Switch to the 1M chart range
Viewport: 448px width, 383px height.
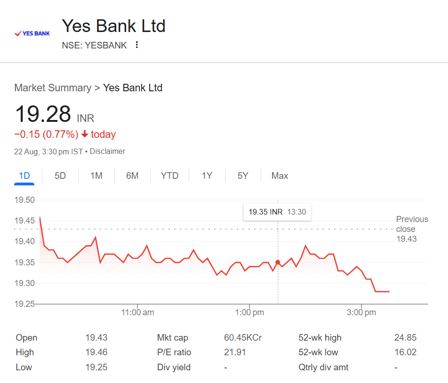pyautogui.click(x=96, y=176)
